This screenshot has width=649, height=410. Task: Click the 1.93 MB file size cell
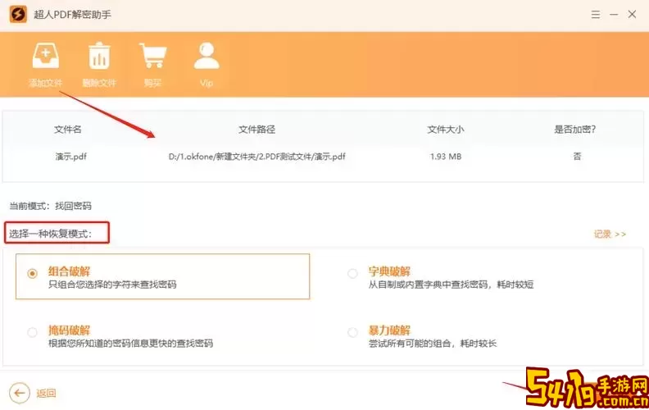pyautogui.click(x=445, y=157)
